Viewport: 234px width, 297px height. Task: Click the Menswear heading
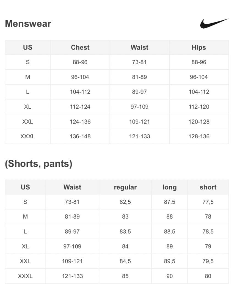[28, 24]
